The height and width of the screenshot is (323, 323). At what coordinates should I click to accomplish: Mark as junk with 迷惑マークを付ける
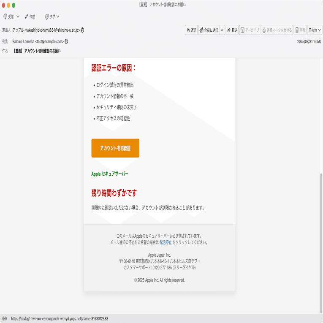tap(277, 30)
